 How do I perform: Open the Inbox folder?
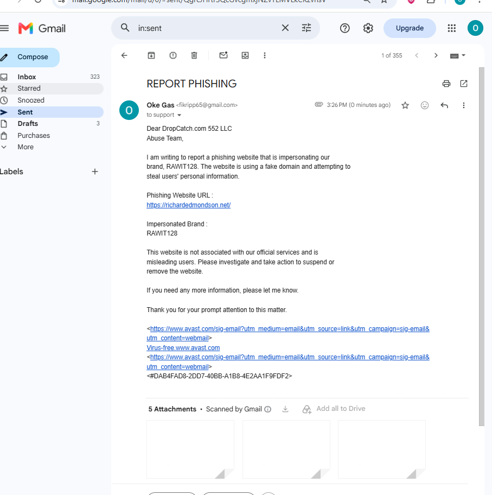tap(52, 77)
